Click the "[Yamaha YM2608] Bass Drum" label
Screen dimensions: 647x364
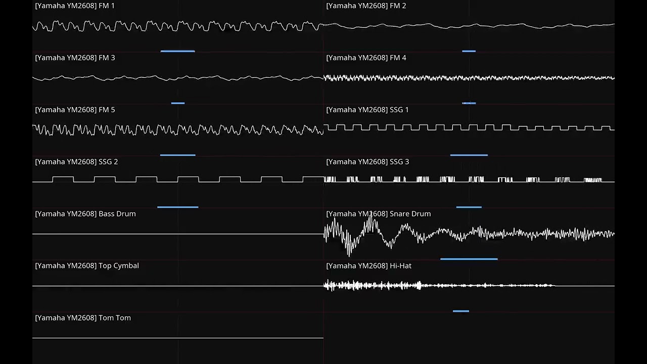click(85, 214)
